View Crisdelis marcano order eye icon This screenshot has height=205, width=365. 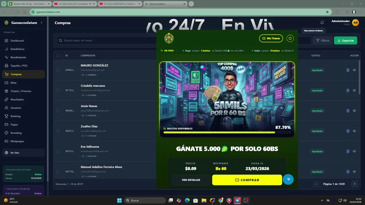[x=354, y=90]
